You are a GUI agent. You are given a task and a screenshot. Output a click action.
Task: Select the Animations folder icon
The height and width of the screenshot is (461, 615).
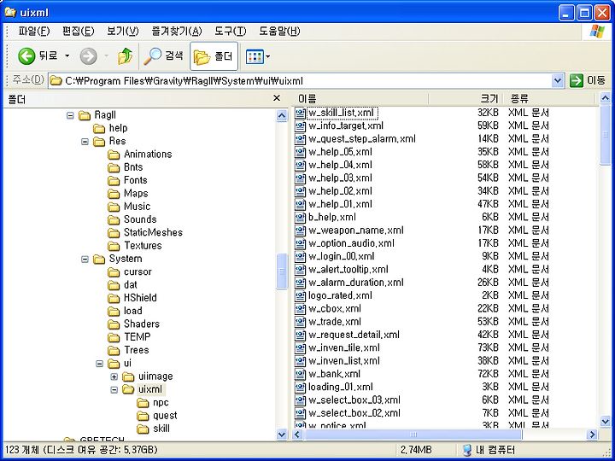114,155
